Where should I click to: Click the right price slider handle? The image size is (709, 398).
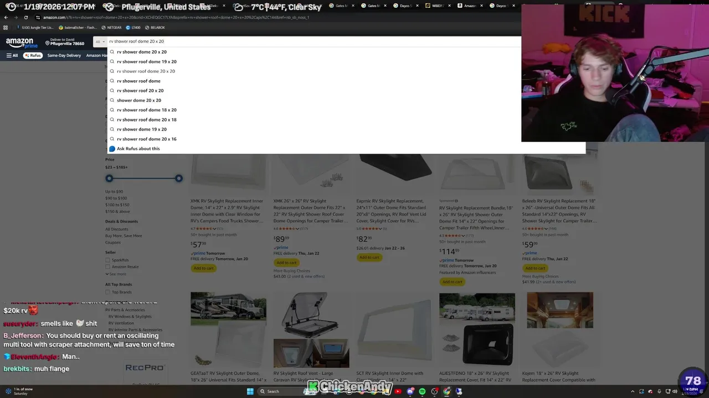click(x=178, y=178)
